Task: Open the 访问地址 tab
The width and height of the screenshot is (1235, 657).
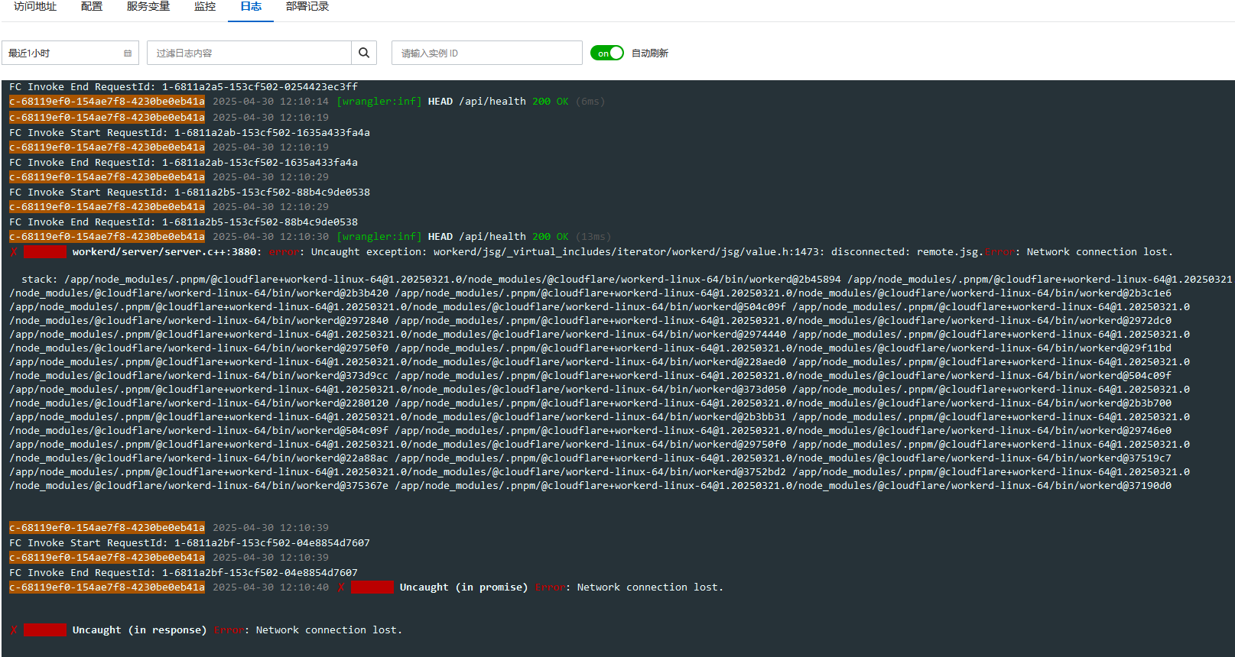Action: click(35, 7)
